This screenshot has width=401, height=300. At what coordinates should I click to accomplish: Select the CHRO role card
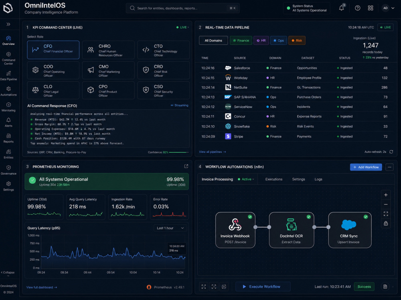click(108, 50)
